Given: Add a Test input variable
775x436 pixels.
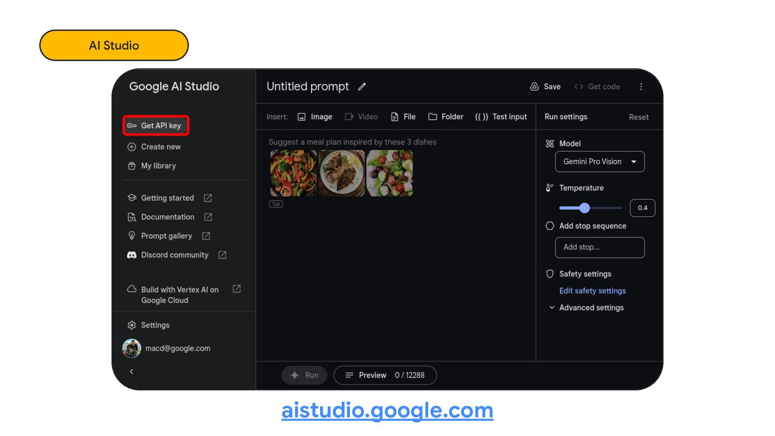Looking at the screenshot, I should [501, 117].
